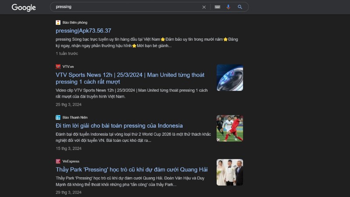Select the Báo Biên phòng source name
The height and width of the screenshot is (197, 350).
coord(75,22)
